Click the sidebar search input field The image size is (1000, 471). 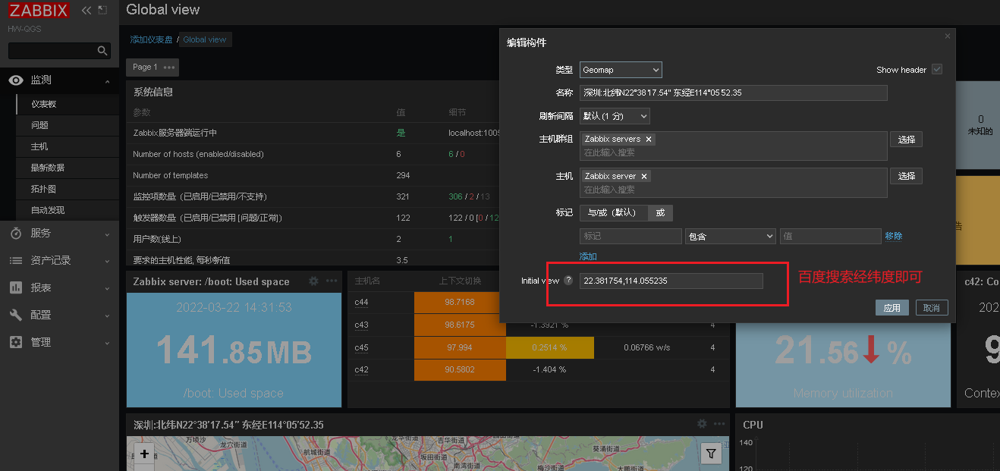(52, 51)
